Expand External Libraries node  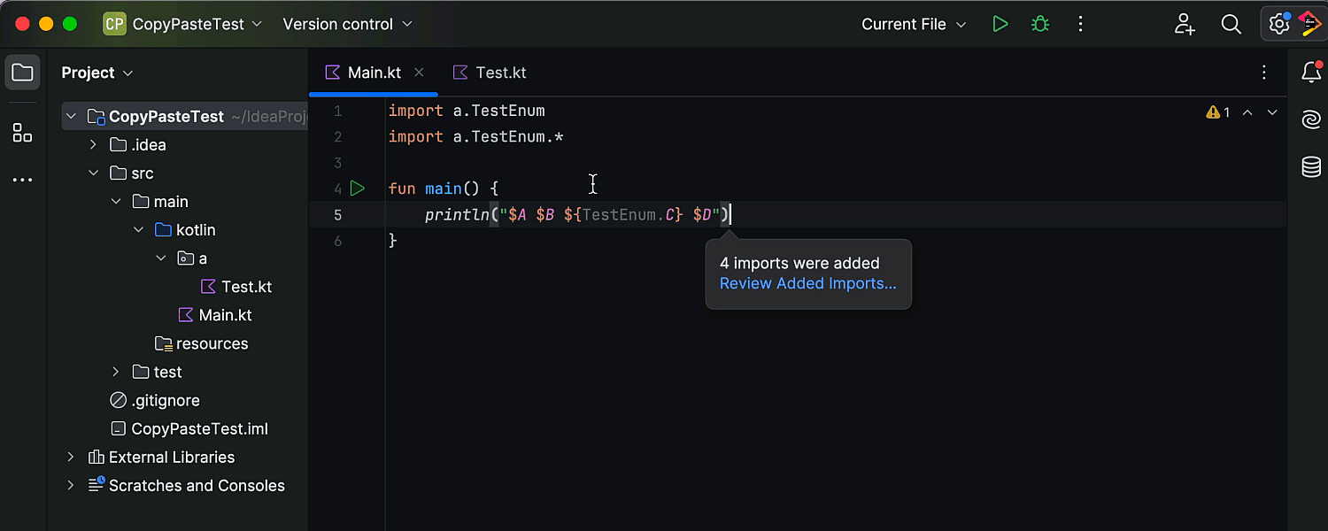coord(71,457)
